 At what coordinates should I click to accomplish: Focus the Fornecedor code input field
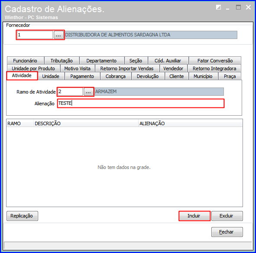point(35,35)
